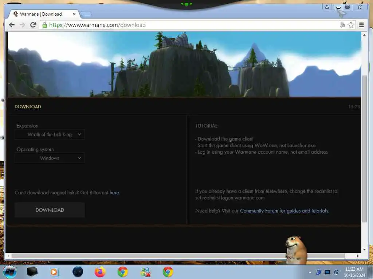The image size is (373, 279).
Task: Click the green HTTPS padlock icon
Action: [x=44, y=25]
